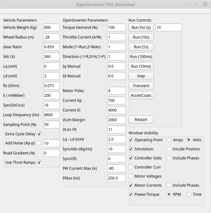The height and width of the screenshot is (213, 211).
Task: Click VLim Flt input field
Action: pos(116,130)
